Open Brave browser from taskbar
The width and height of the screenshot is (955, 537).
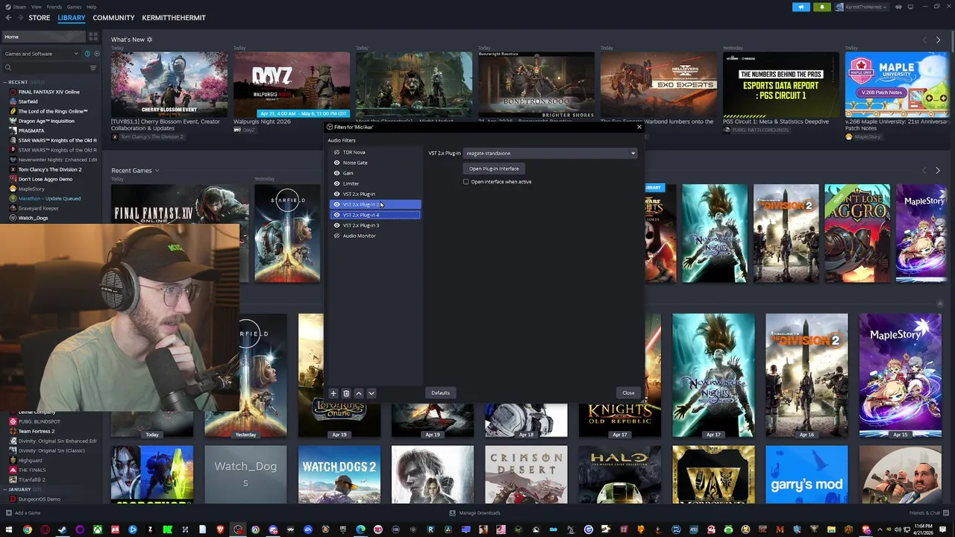(x=220, y=530)
